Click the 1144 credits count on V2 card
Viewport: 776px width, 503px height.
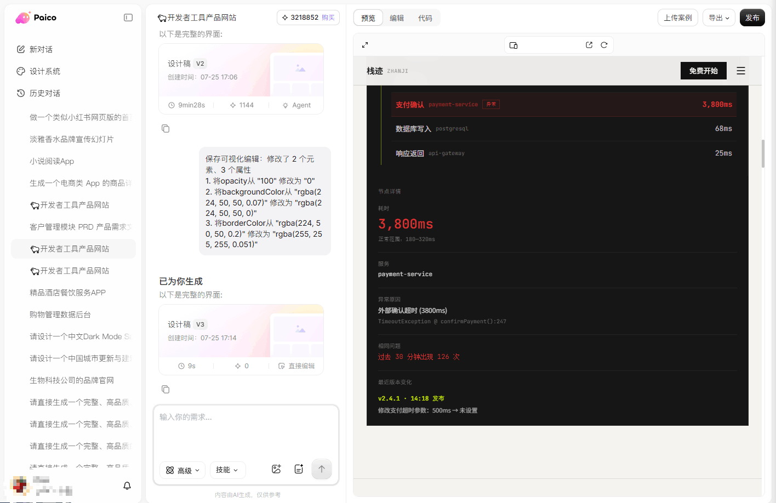click(242, 105)
